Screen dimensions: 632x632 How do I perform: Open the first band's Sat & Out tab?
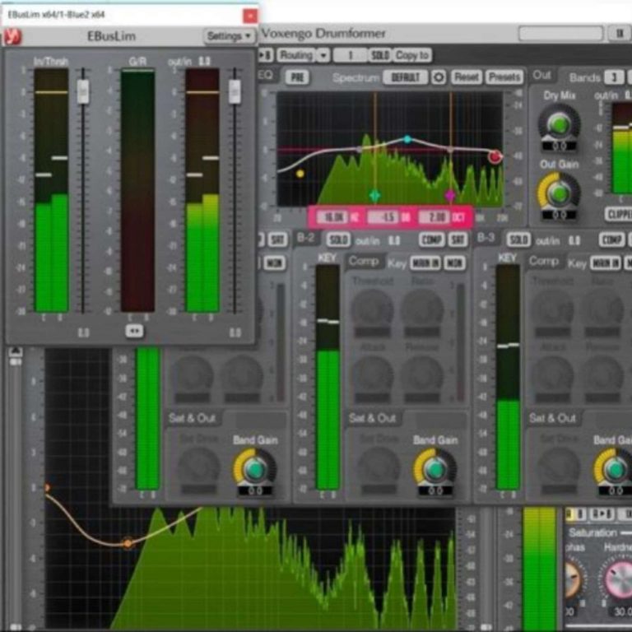(193, 418)
